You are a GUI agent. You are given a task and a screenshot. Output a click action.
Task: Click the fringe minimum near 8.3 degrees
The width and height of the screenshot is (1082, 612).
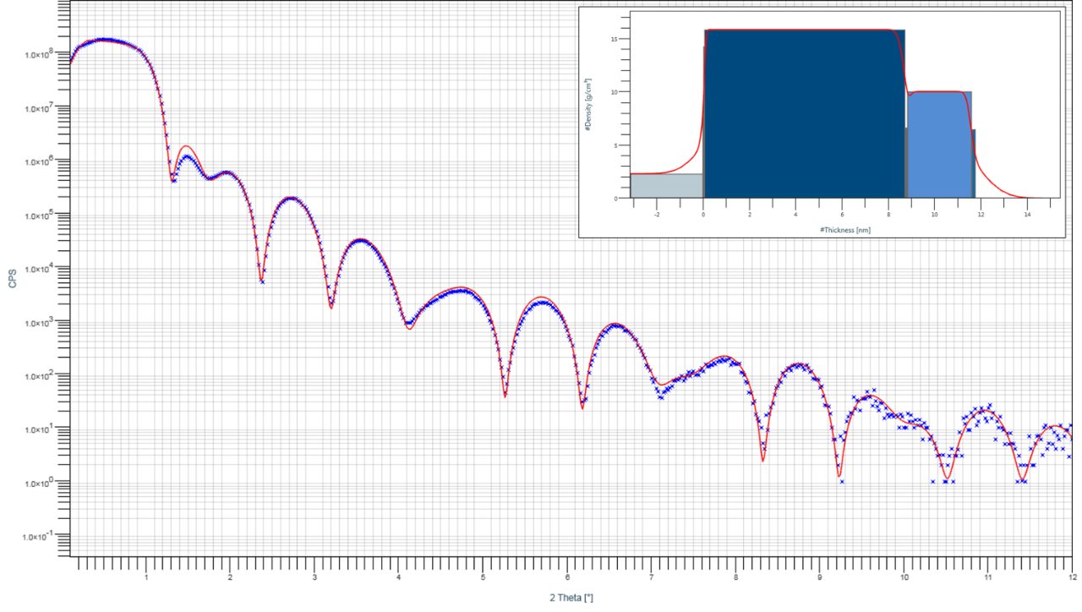(762, 459)
